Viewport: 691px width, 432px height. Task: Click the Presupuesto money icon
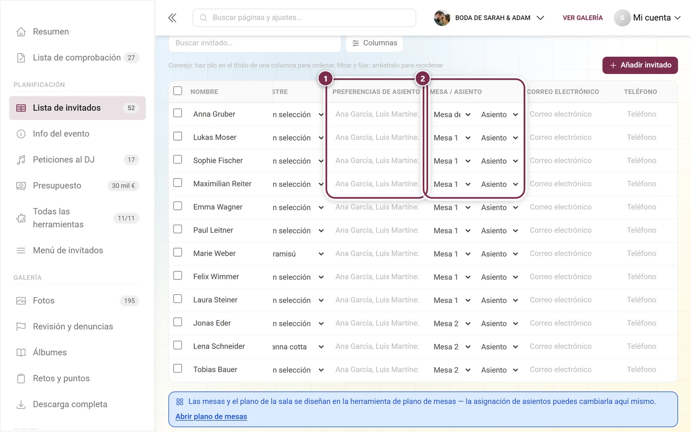(x=21, y=186)
